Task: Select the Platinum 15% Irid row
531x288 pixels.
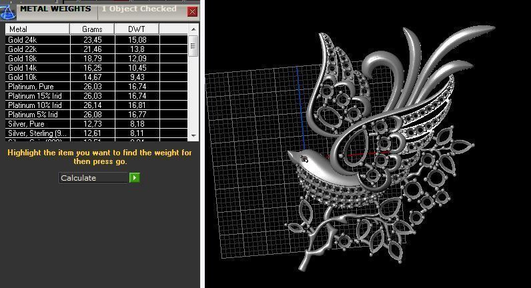Action: [97, 96]
